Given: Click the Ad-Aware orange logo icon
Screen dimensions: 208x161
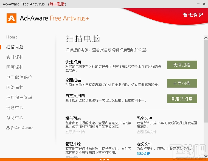Looking at the screenshot, I should [12, 18].
